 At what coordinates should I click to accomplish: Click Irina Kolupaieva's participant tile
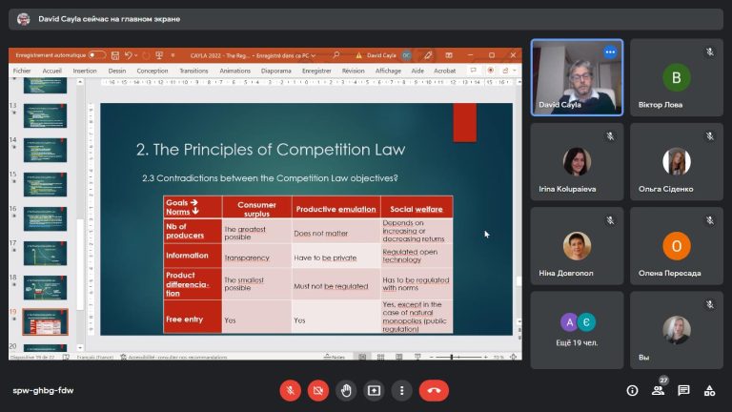(x=577, y=162)
